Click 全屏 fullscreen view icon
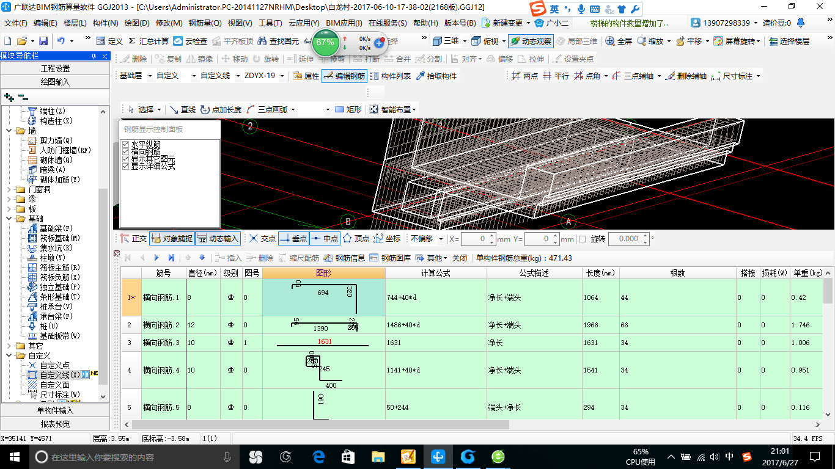This screenshot has width=835, height=469. pos(619,42)
